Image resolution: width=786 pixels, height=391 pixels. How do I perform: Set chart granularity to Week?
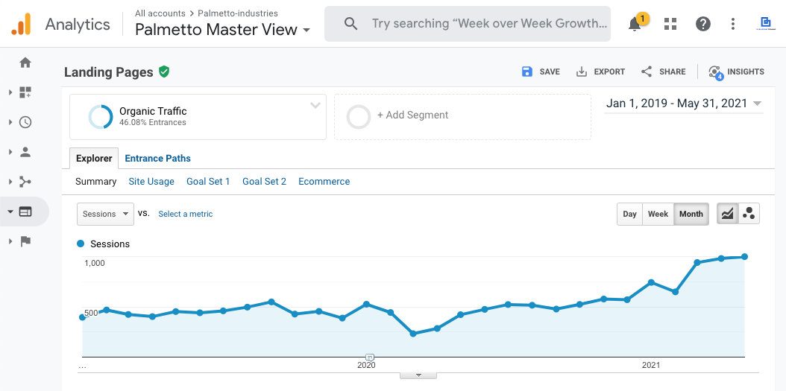(658, 214)
